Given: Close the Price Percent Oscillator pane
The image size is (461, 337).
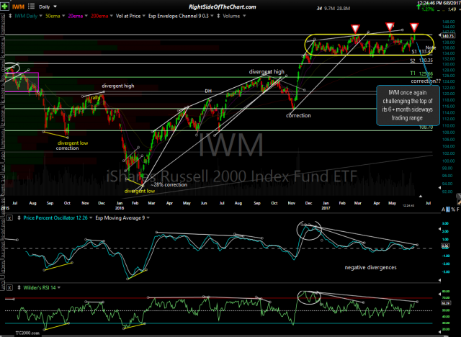Looking at the screenshot, I should [9, 218].
